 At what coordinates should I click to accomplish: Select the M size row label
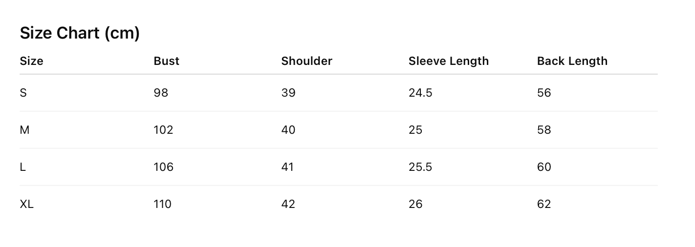(24, 130)
